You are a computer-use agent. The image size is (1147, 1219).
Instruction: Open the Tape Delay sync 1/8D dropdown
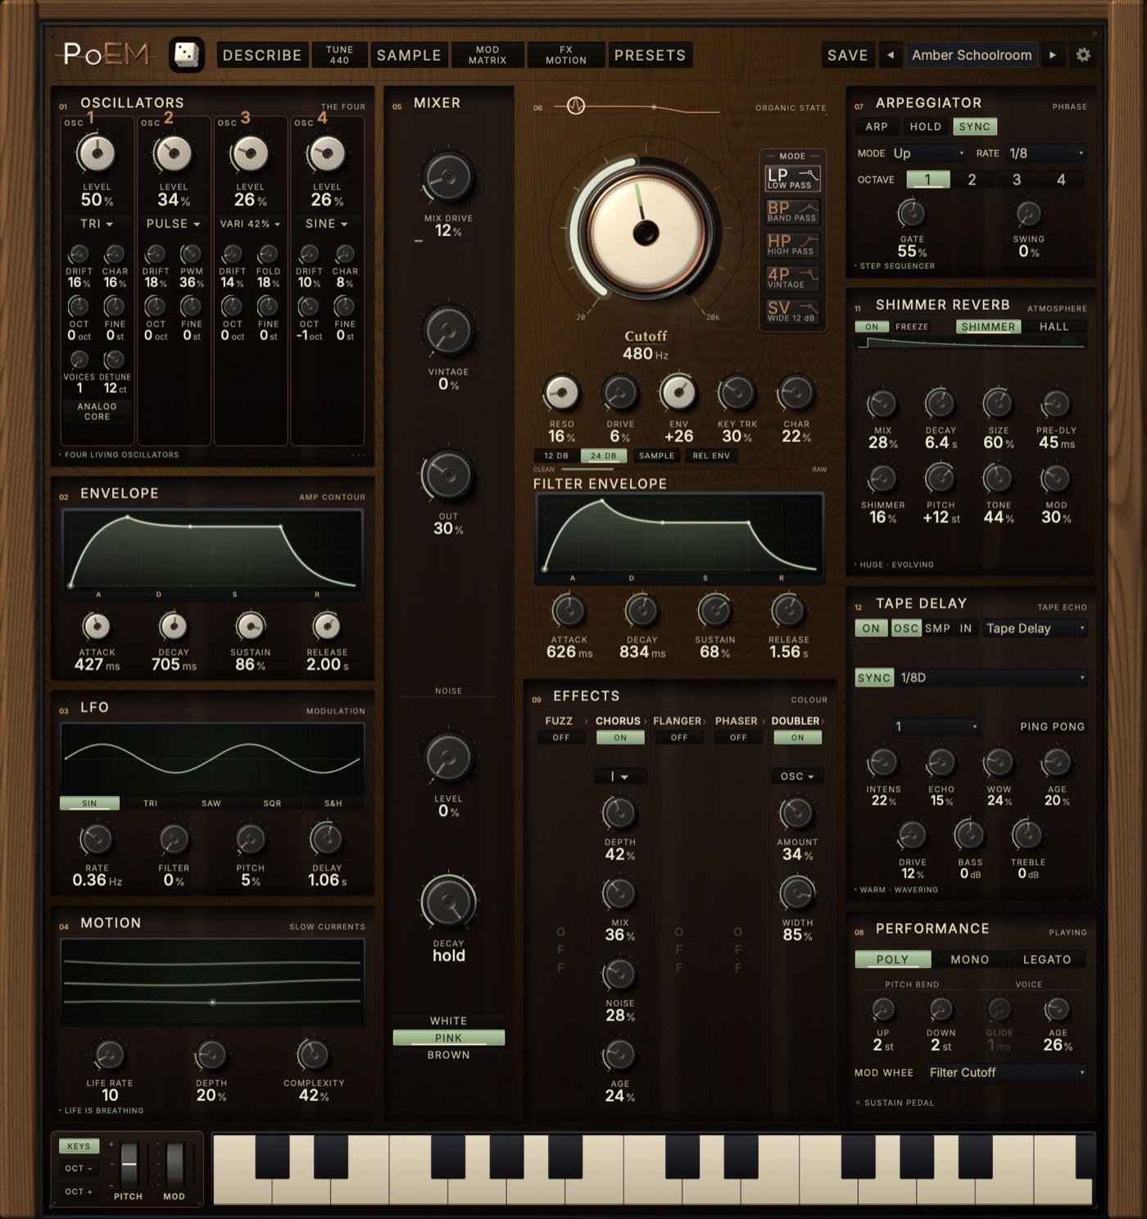click(x=992, y=678)
